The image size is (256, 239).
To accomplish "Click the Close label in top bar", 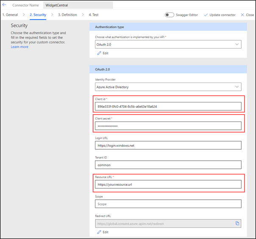I will 250,15.
